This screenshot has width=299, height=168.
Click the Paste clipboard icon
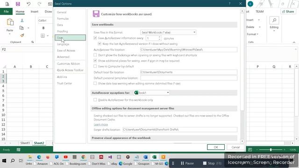[x=10, y=22]
